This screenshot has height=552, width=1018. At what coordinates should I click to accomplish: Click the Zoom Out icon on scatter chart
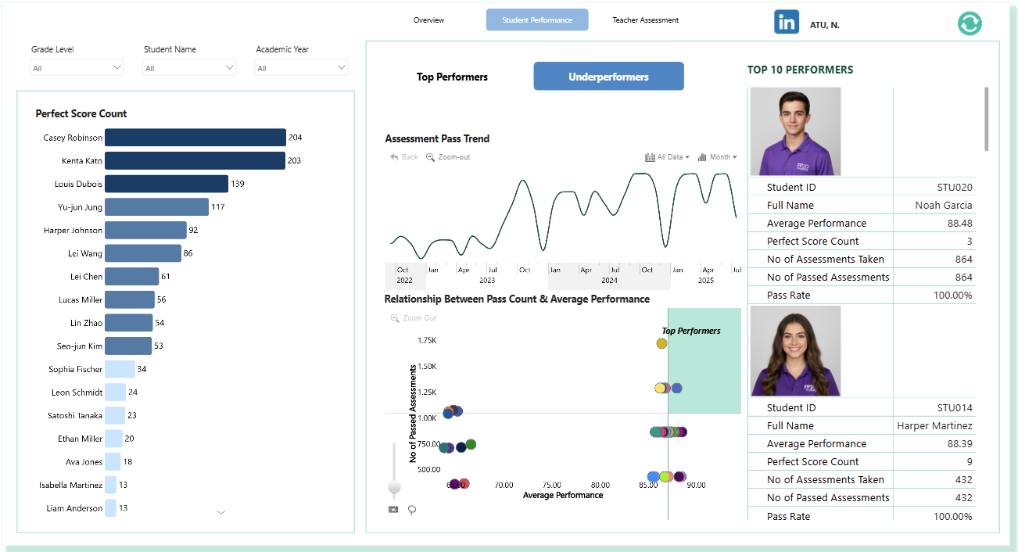(x=395, y=318)
